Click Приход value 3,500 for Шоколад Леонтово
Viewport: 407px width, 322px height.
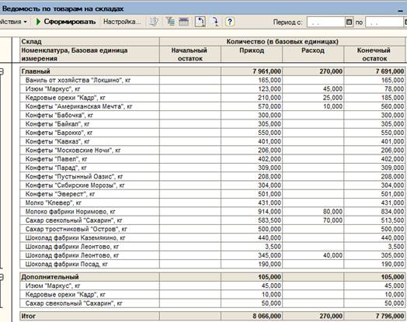coord(273,247)
